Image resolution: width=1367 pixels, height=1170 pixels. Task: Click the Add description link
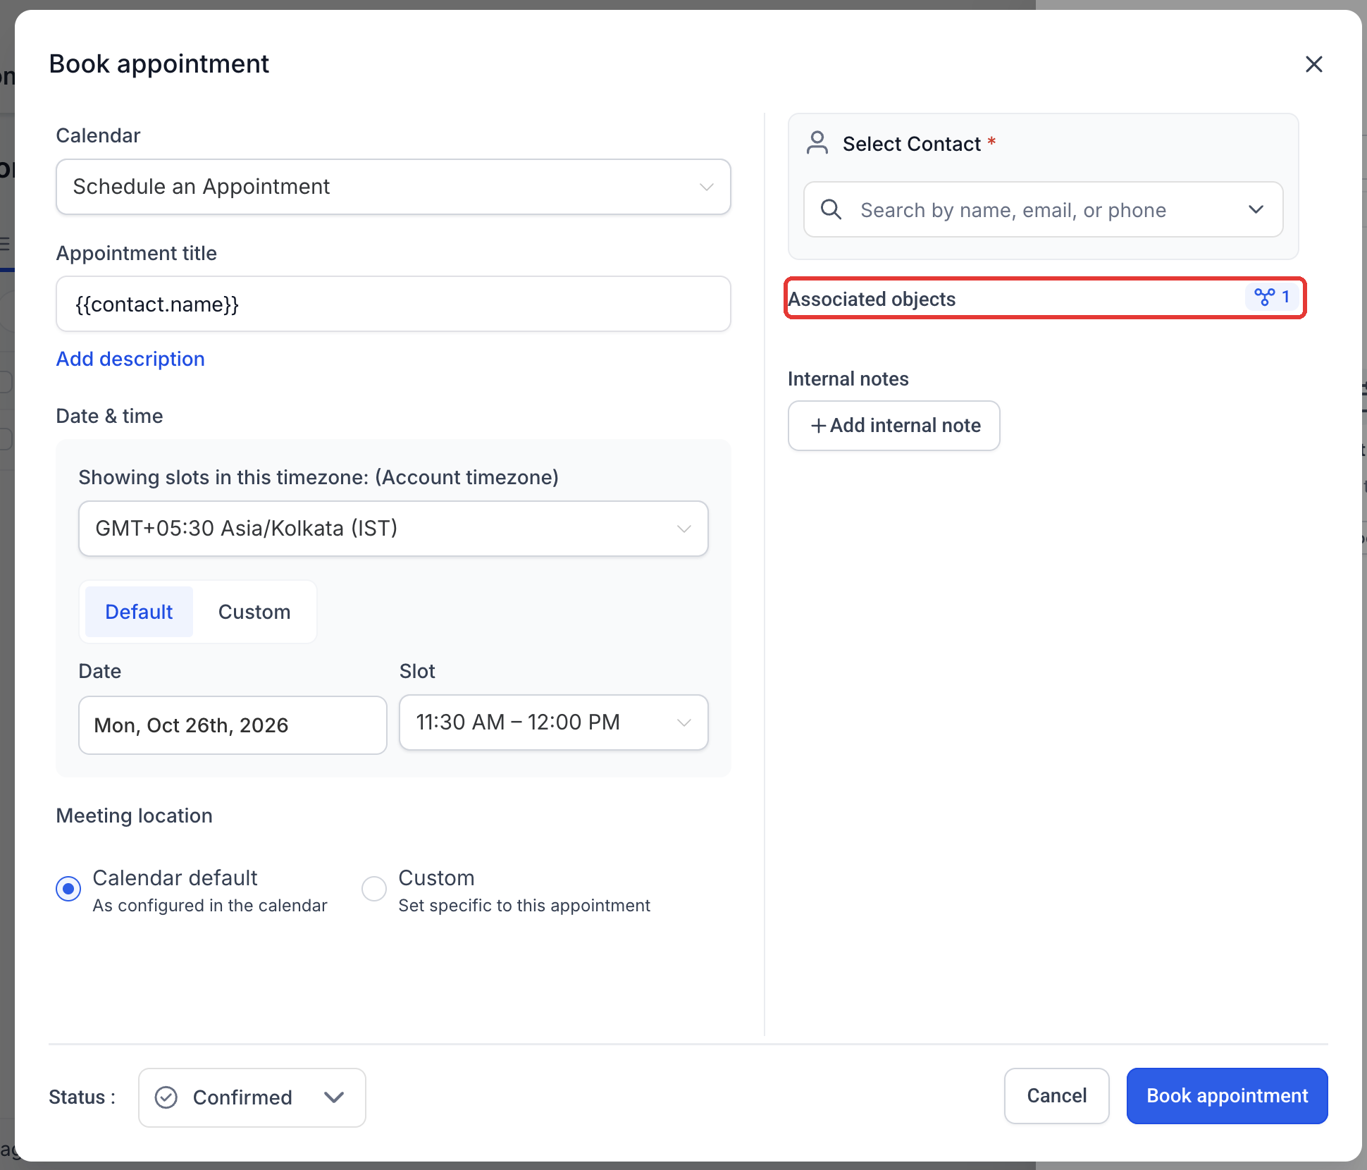point(130,359)
